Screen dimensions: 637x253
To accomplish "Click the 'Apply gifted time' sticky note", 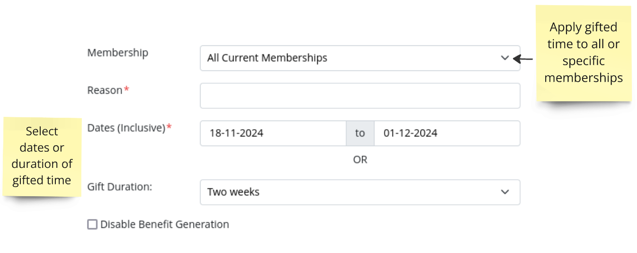I will pos(584,52).
